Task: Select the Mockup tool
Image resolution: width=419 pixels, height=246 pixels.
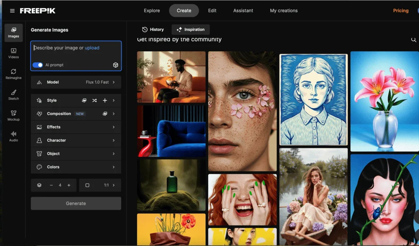Action: click(13, 115)
